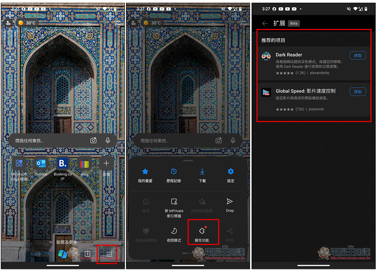Open page settings sliders icon on the home screen without the menu
This screenshot has height=272, width=376.
click(x=118, y=23)
